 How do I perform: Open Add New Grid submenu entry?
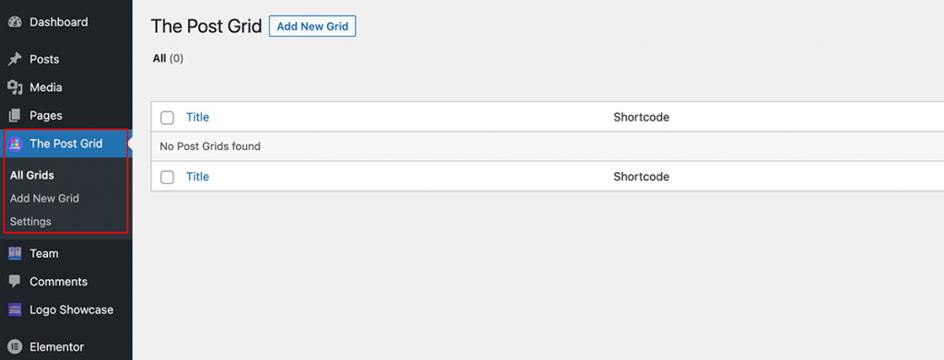point(44,198)
